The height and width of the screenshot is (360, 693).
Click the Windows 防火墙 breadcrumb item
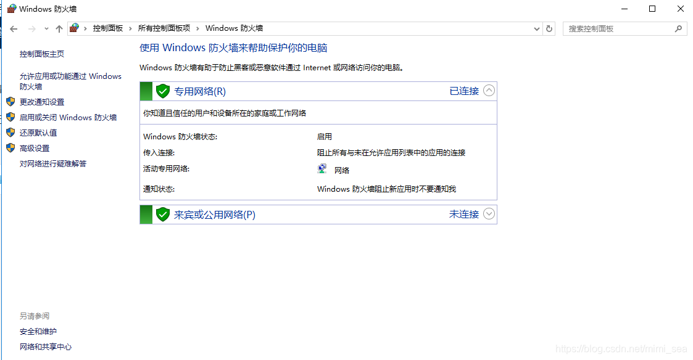(x=234, y=28)
